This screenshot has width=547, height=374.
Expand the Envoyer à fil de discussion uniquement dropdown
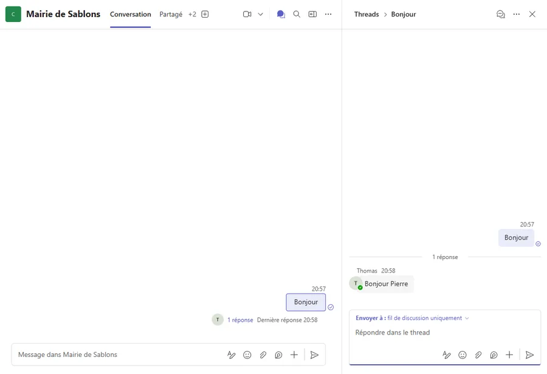[x=412, y=318]
